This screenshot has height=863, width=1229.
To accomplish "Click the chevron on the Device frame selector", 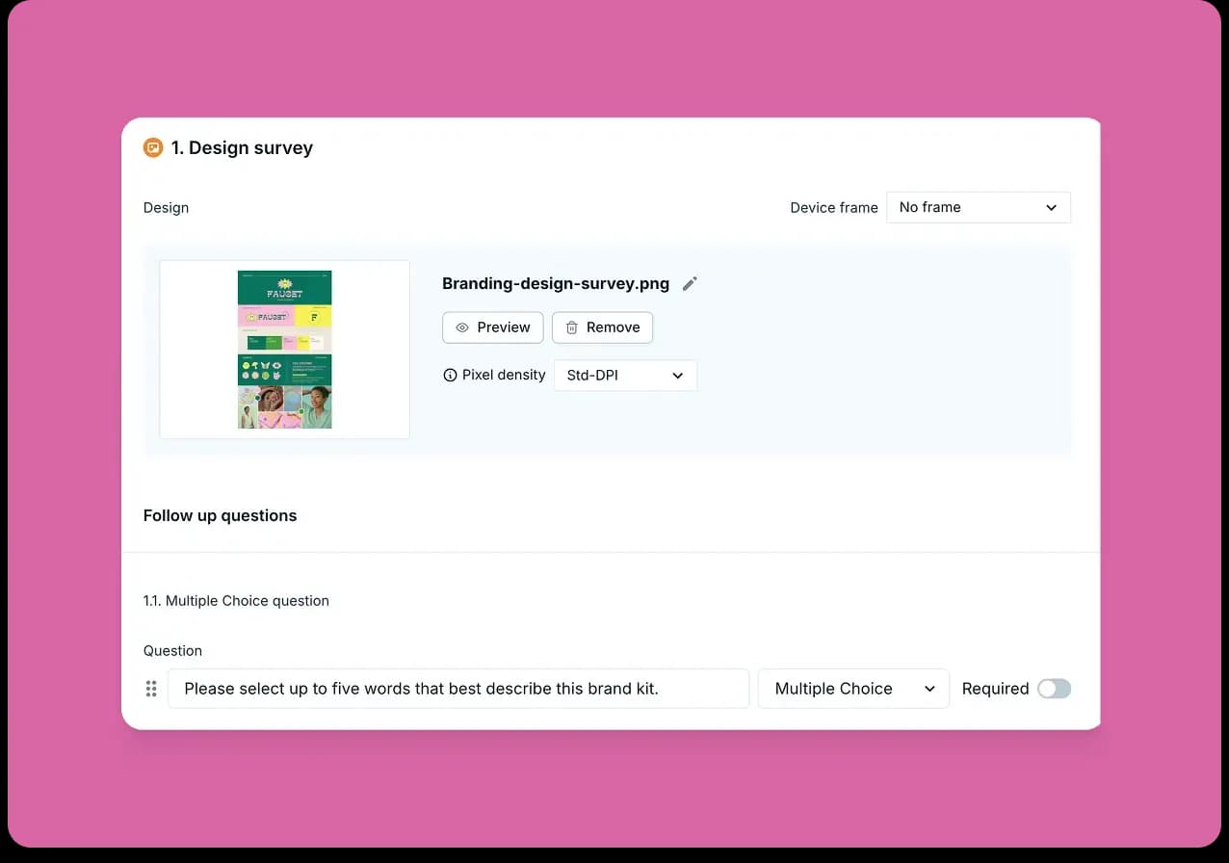I will (1052, 207).
